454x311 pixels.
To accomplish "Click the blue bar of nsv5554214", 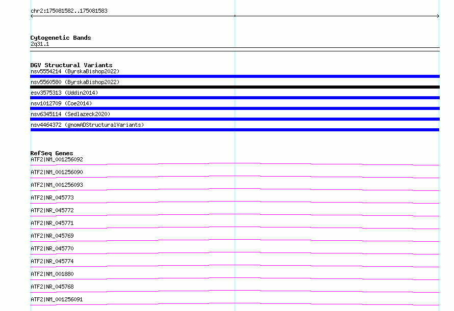I will 235,76.
